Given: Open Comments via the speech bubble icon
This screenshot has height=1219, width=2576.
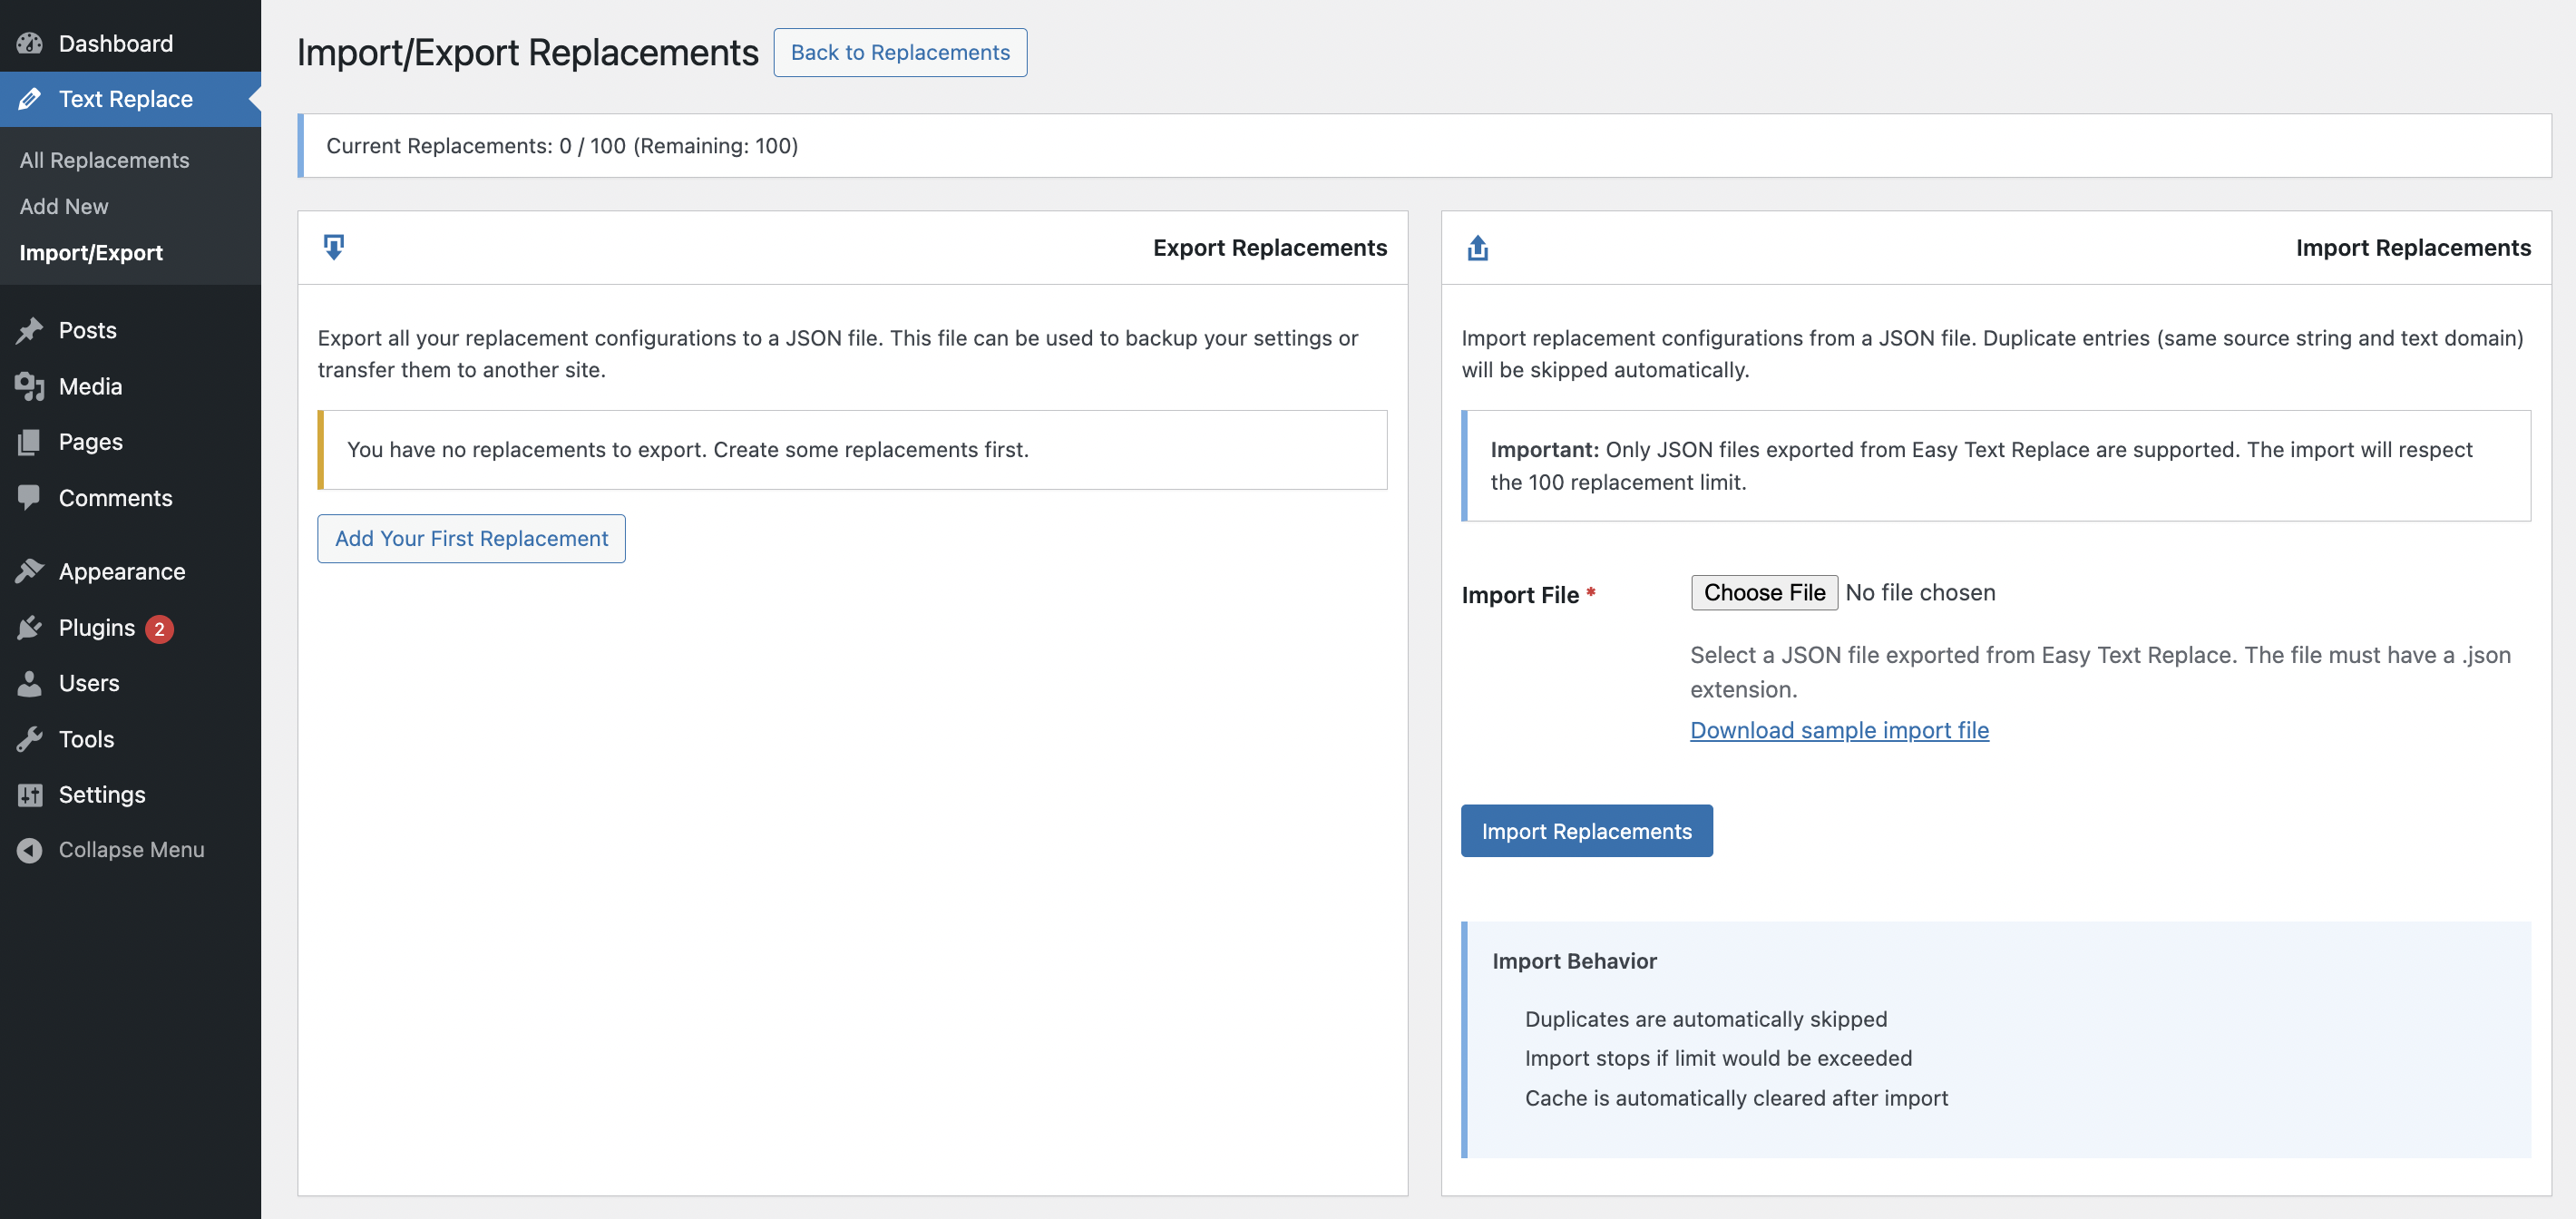Looking at the screenshot, I should (30, 497).
